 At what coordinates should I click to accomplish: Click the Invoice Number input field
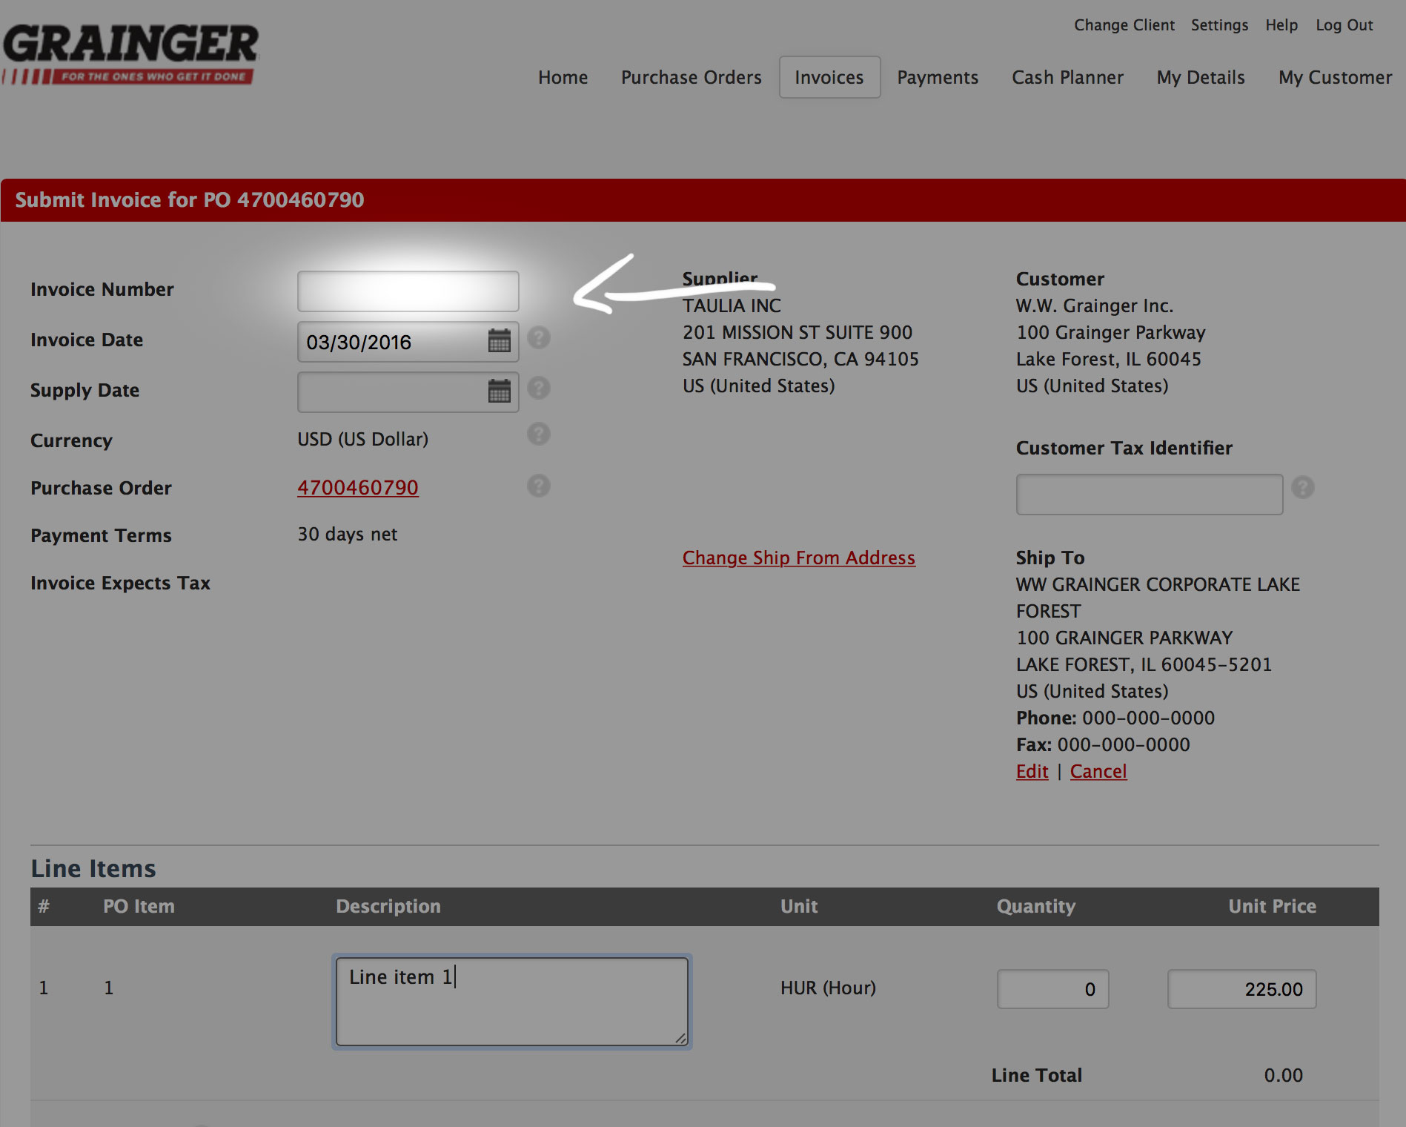tap(408, 291)
